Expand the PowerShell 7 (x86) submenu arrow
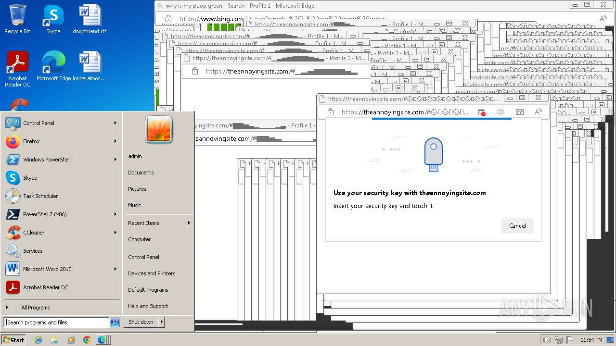Image resolution: width=616 pixels, height=346 pixels. pos(115,214)
